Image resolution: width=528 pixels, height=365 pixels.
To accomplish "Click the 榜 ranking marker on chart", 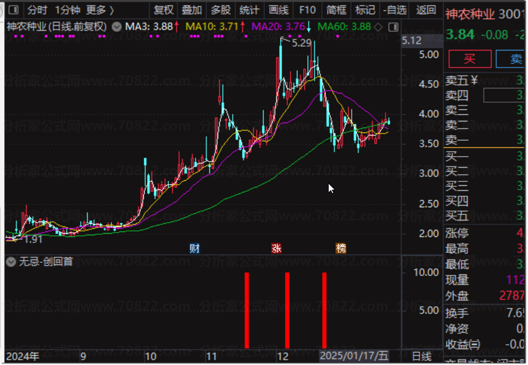I will click(341, 248).
